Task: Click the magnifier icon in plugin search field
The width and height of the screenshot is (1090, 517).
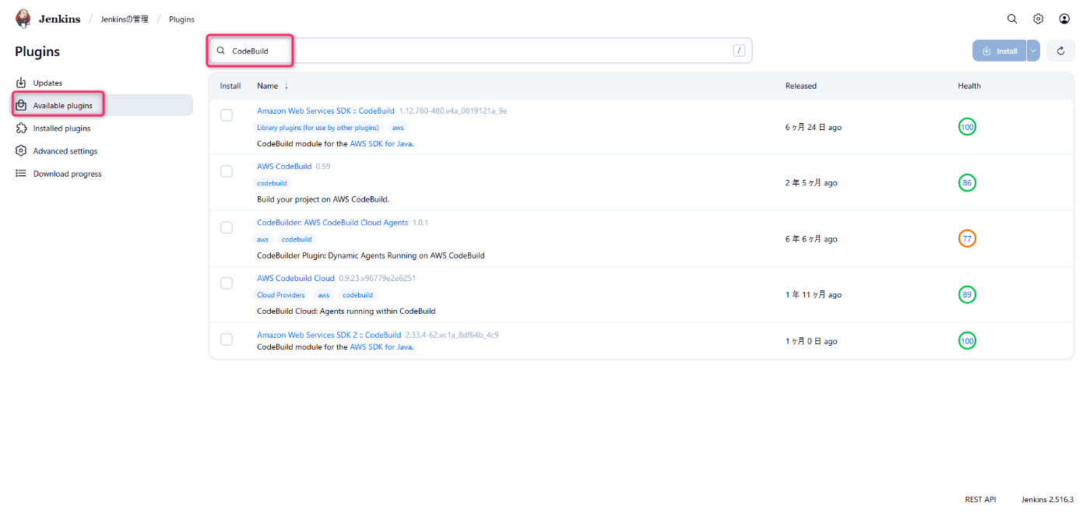Action: click(x=220, y=51)
